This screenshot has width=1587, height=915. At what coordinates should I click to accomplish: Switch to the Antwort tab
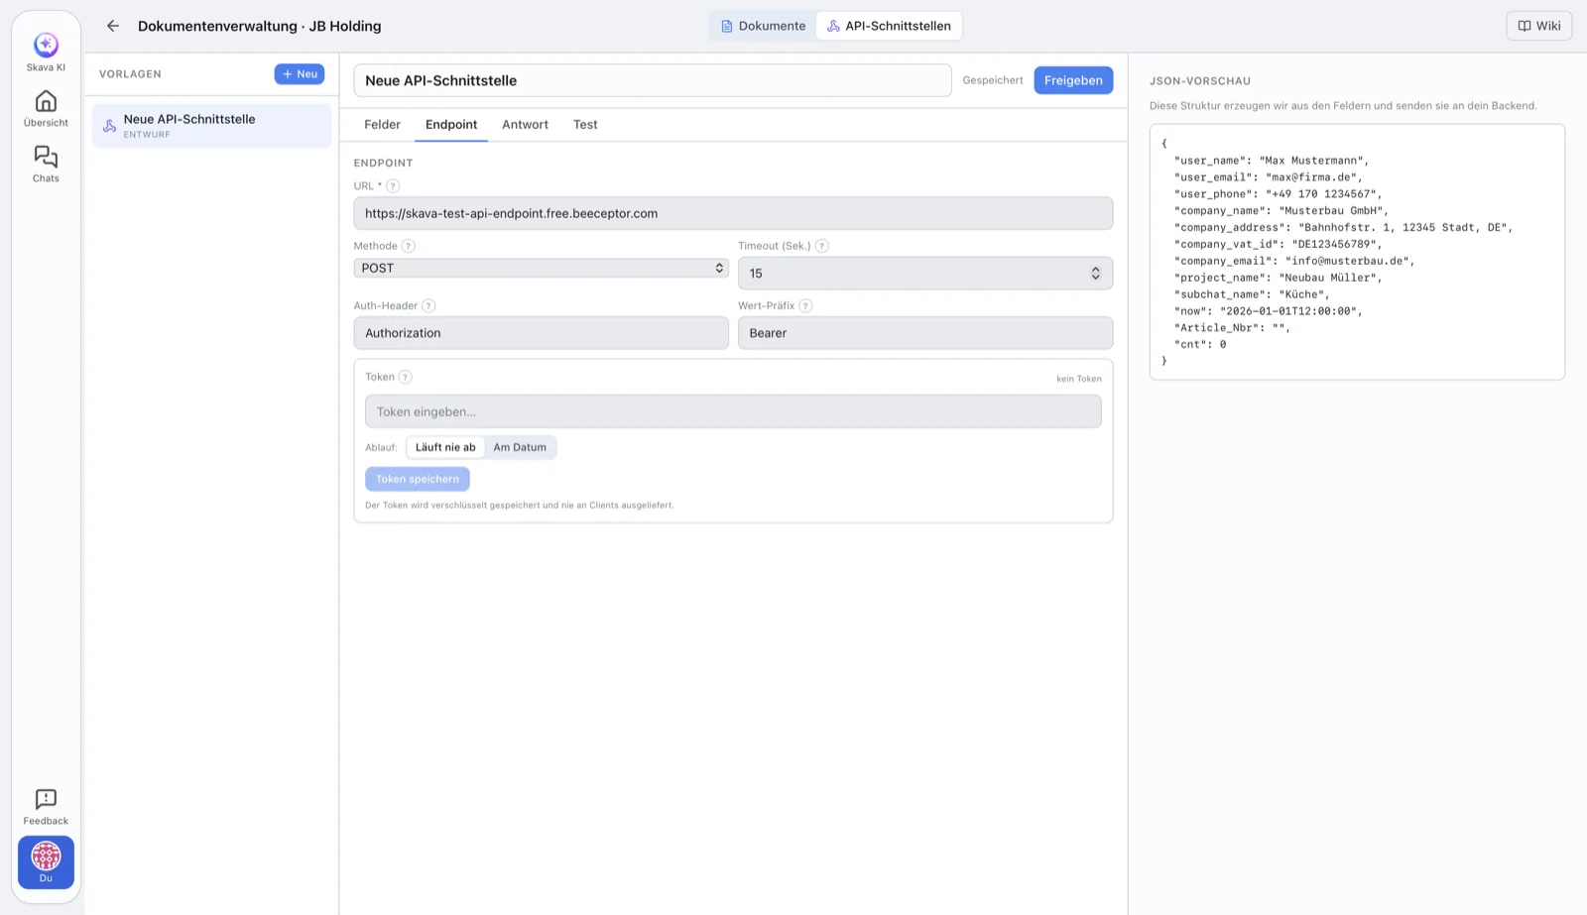tap(525, 125)
